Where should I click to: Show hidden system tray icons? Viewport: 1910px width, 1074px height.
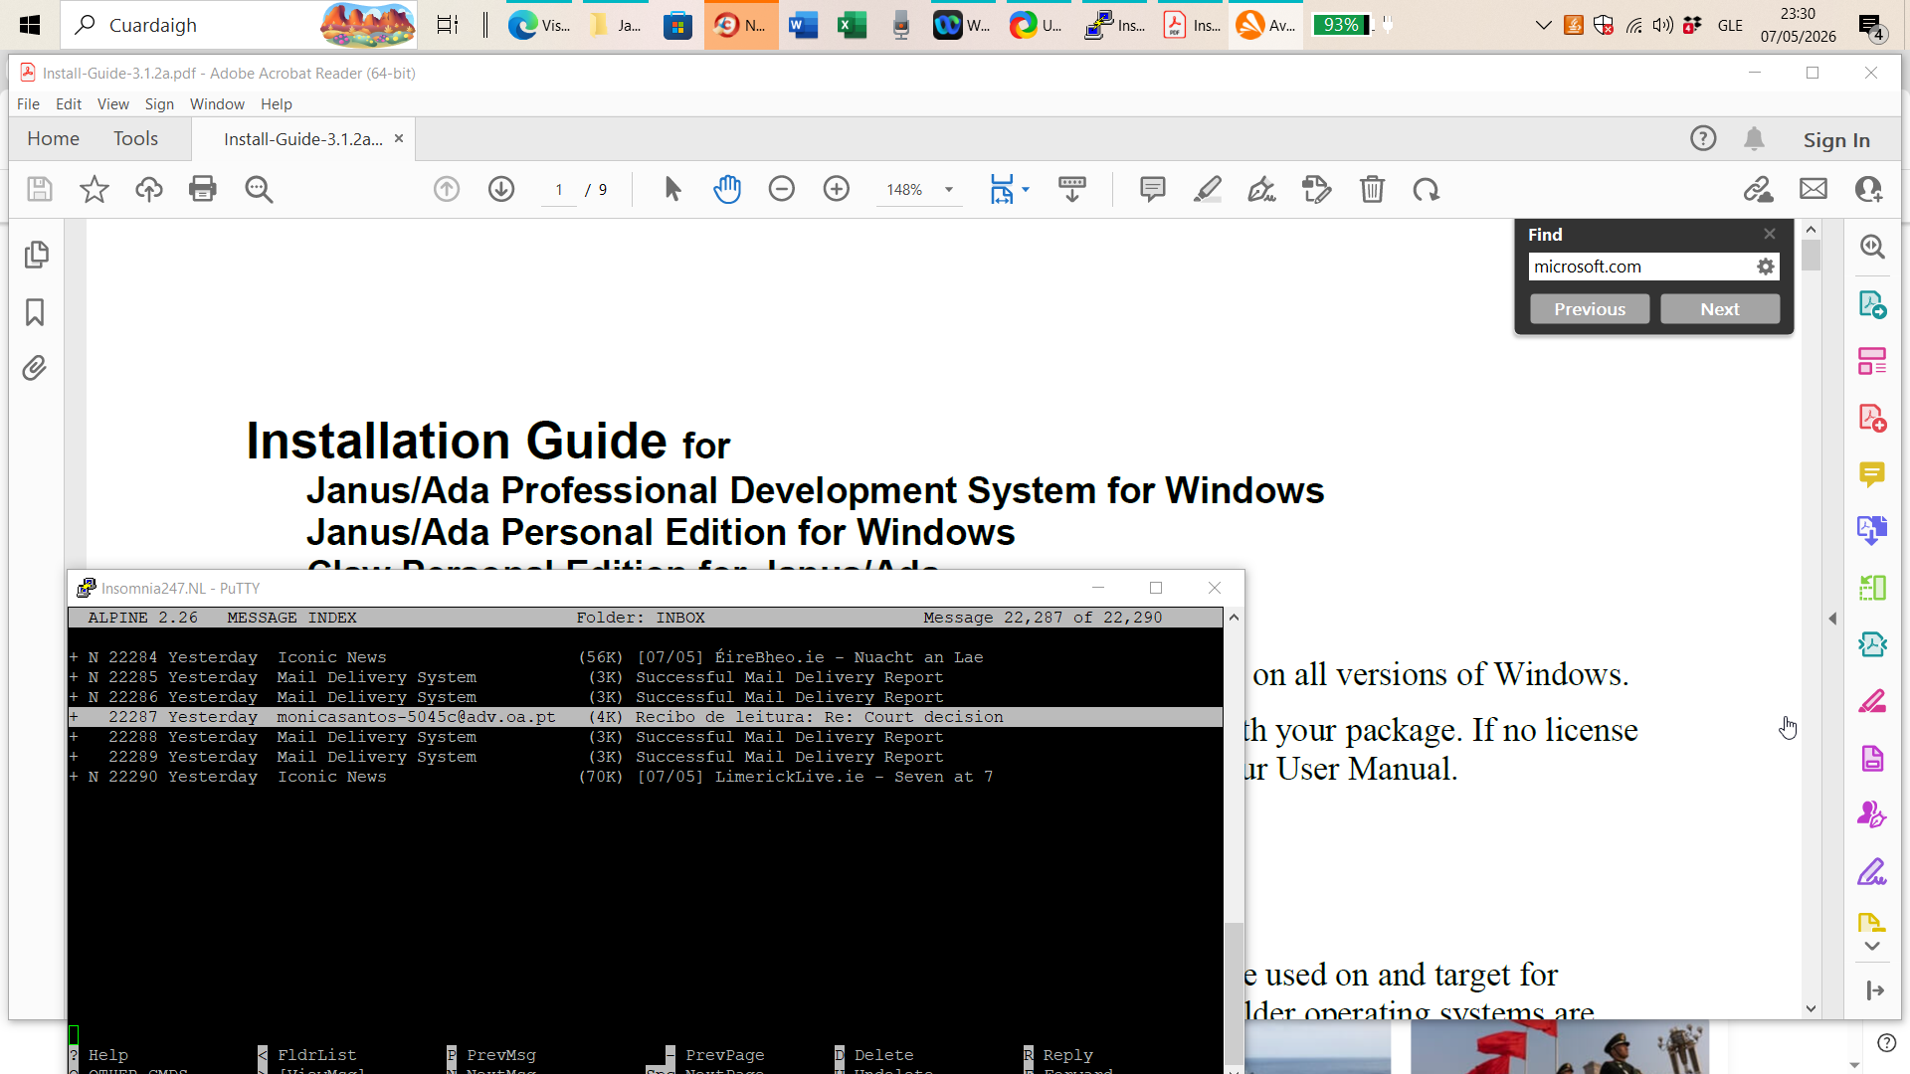click(x=1544, y=25)
